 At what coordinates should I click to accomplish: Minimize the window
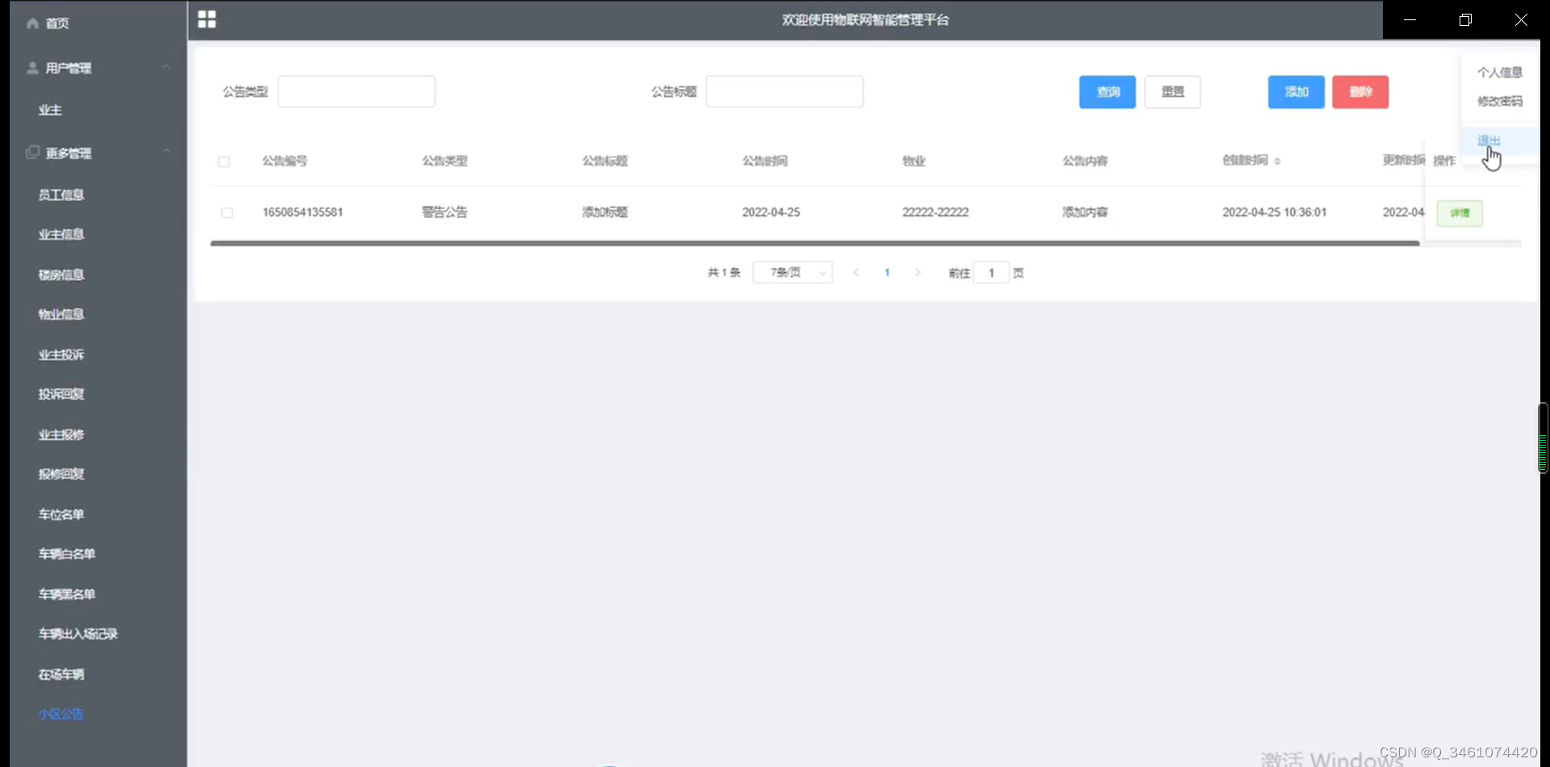(x=1410, y=19)
